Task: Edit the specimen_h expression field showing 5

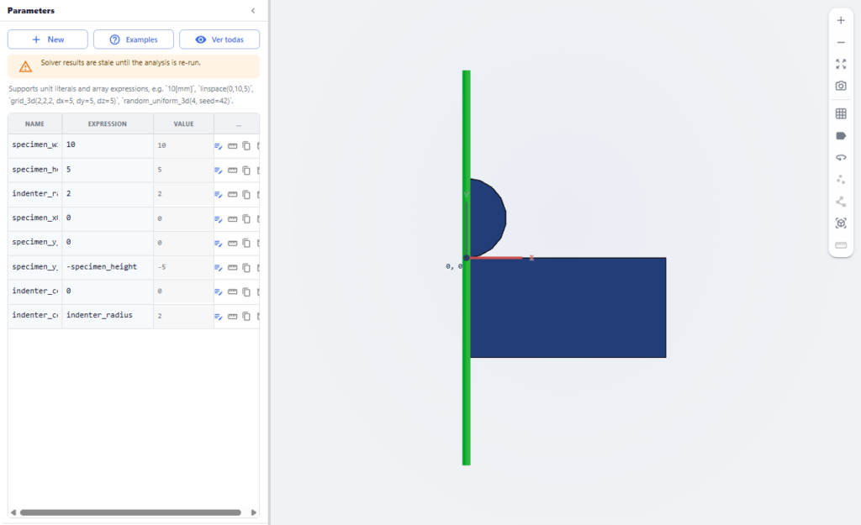Action: (x=108, y=170)
